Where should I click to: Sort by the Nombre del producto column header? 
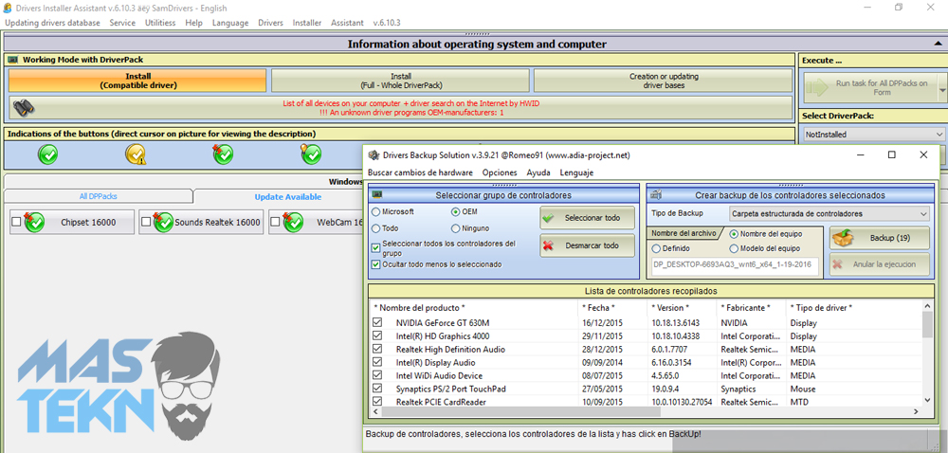pos(419,307)
